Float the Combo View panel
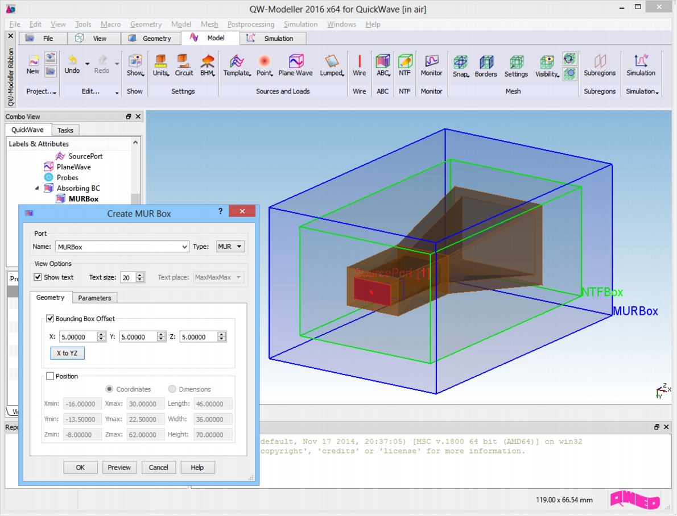Viewport: 677px width, 516px height. (128, 116)
